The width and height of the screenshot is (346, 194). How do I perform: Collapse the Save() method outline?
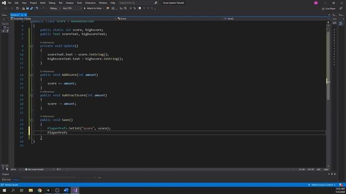31,120
